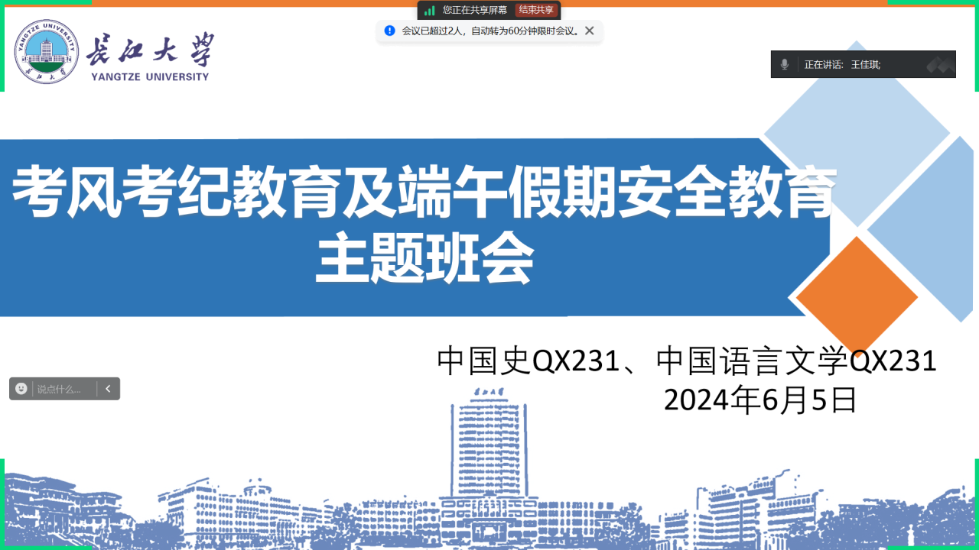
Task: Click the 主题班会 title line
Action: tap(424, 260)
